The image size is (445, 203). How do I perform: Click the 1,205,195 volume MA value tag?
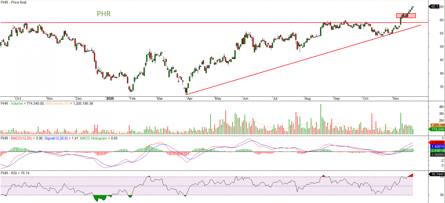click(x=437, y=125)
